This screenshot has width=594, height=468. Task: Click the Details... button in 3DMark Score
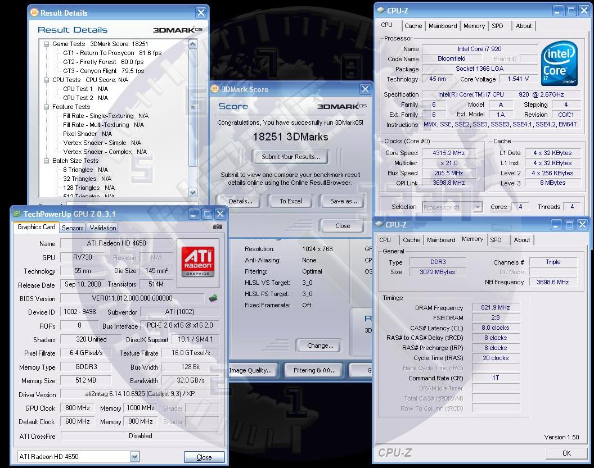pyautogui.click(x=241, y=201)
